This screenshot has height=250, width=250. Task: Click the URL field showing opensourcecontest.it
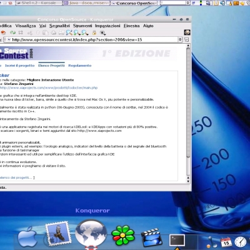(x=92, y=39)
